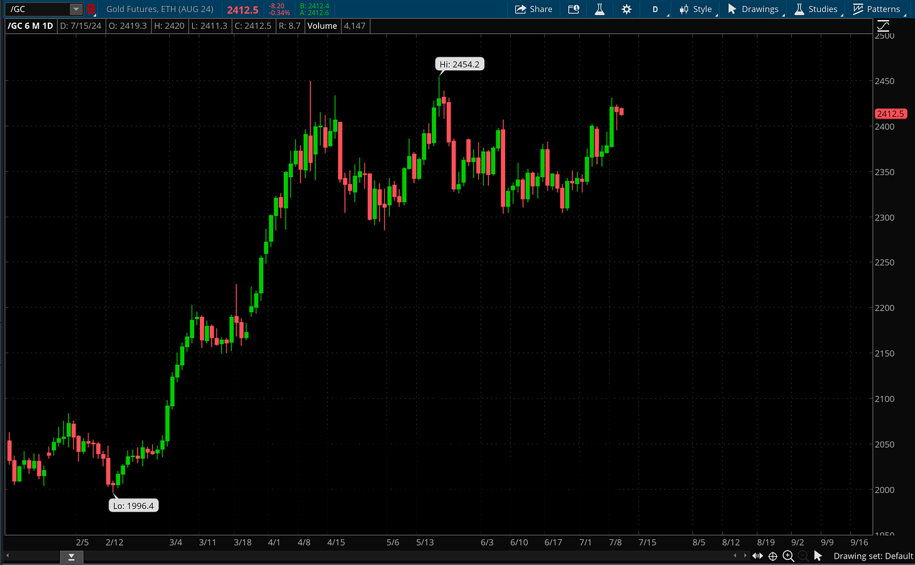
Task: Click the 9/16 date on the time axis
Action: click(859, 542)
